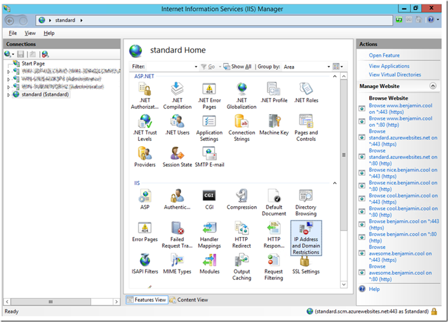Image resolution: width=448 pixels, height=322 pixels.
Task: Select HTTP Response Headers icon
Action: pos(274,235)
